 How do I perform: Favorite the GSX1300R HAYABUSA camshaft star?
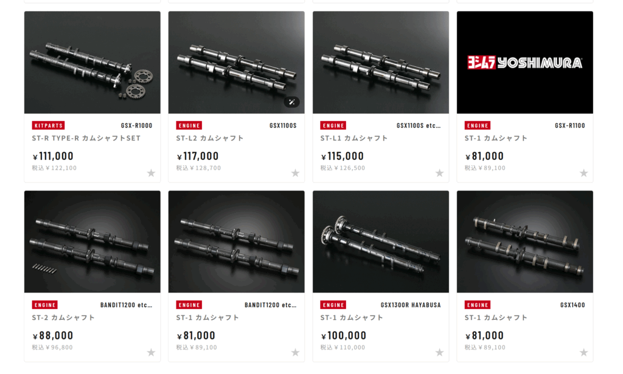click(x=439, y=353)
